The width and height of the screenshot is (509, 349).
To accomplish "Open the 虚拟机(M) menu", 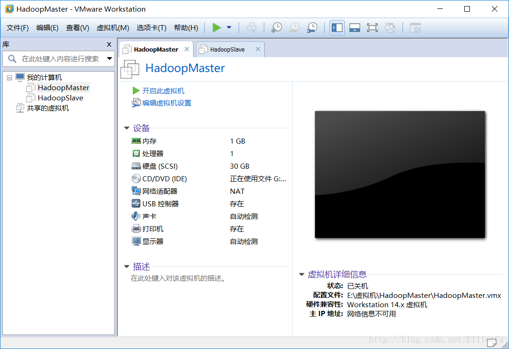I will click(x=113, y=28).
